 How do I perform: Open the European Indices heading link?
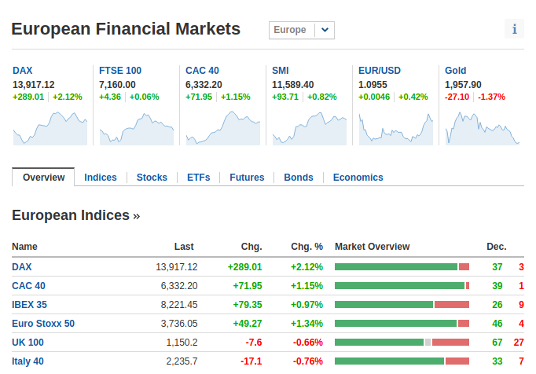click(76, 215)
